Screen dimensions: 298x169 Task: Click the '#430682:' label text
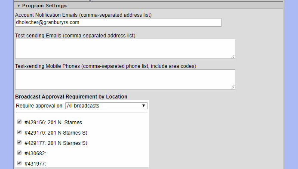[x=35, y=154]
